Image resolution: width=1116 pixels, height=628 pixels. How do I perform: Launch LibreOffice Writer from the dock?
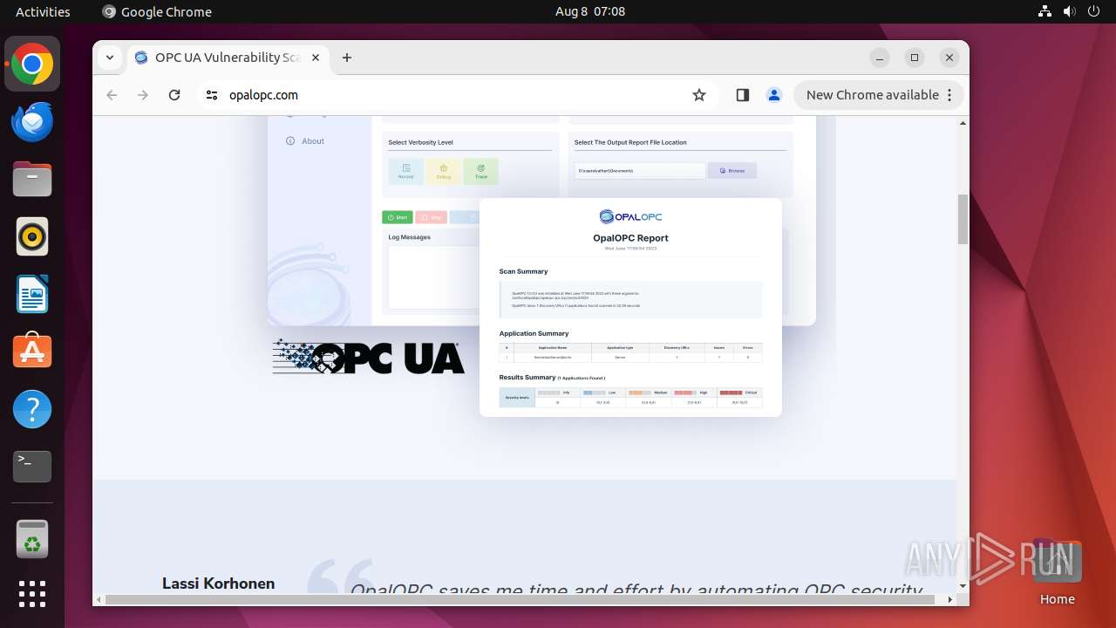click(32, 294)
